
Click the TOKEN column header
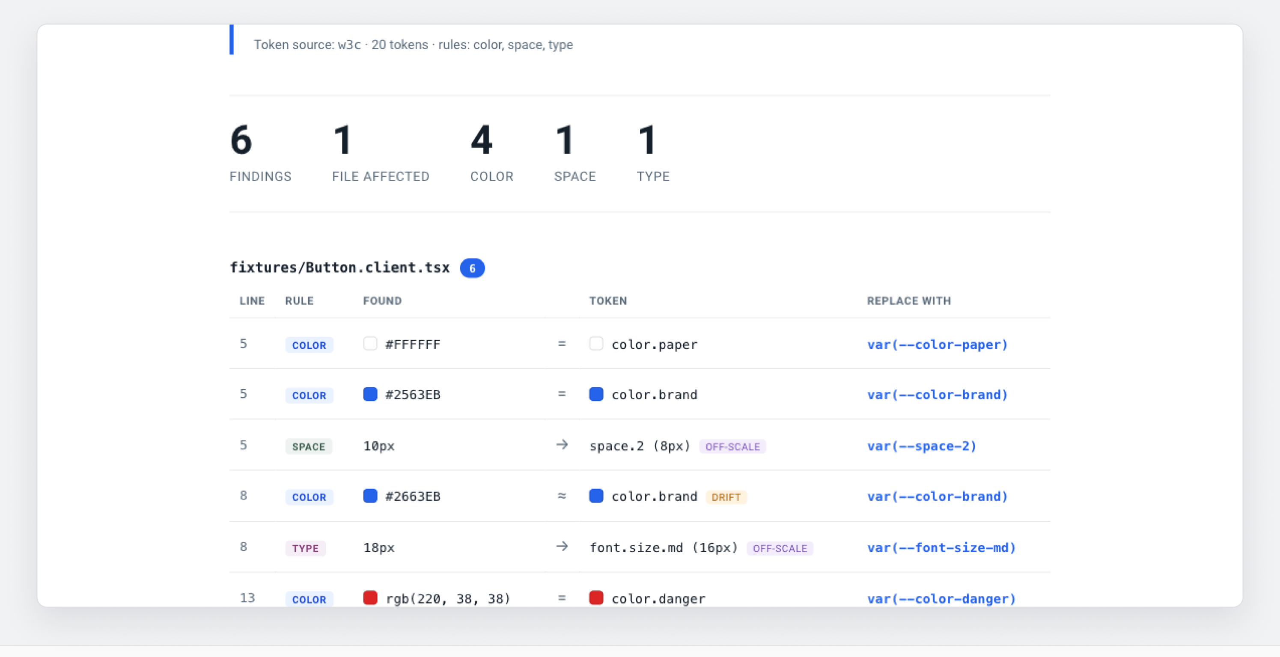608,300
